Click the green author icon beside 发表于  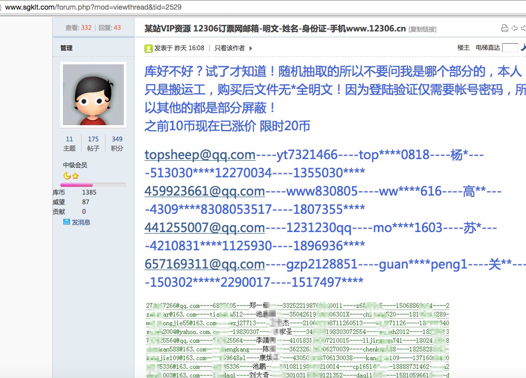pos(148,48)
